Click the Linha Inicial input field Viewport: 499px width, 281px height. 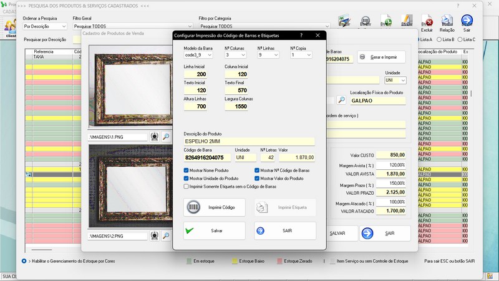pyautogui.click(x=196, y=74)
